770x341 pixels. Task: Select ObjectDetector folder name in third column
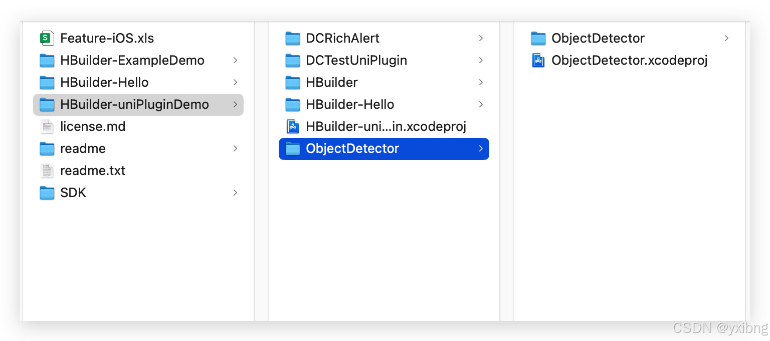click(x=598, y=38)
